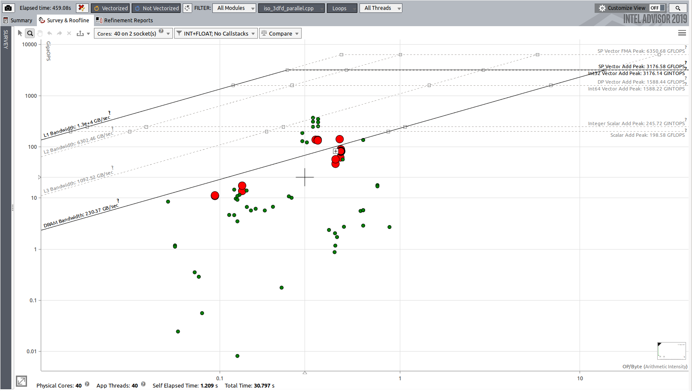This screenshot has height=391, width=692.
Task: Click Int64 Vector Add Peak label
Action: (636, 89)
